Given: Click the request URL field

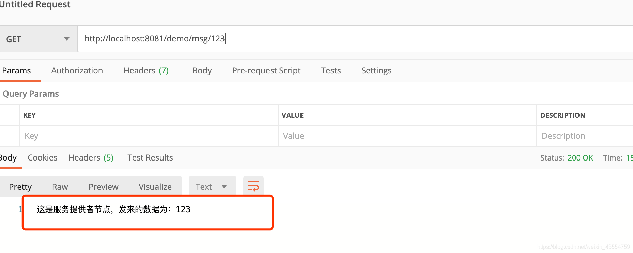Looking at the screenshot, I should pyautogui.click(x=355, y=39).
